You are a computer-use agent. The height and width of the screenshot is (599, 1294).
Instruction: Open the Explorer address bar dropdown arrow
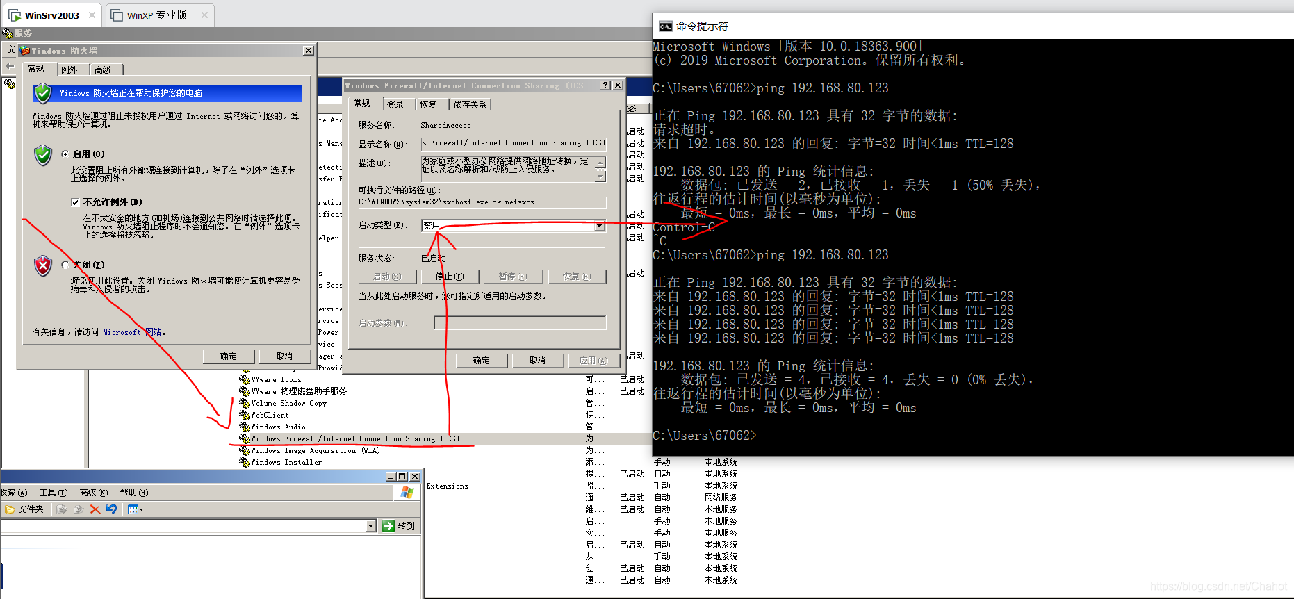(x=371, y=526)
